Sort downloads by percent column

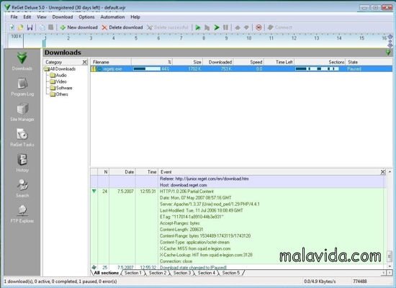(152, 62)
